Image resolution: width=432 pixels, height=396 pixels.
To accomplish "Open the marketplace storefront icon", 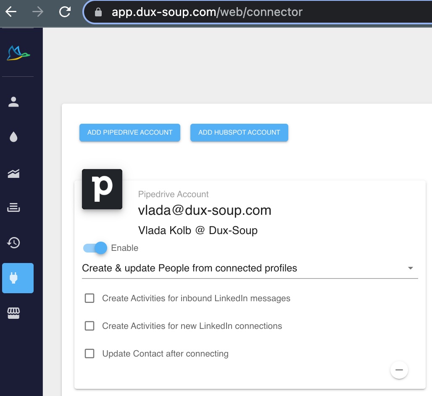I will [13, 313].
